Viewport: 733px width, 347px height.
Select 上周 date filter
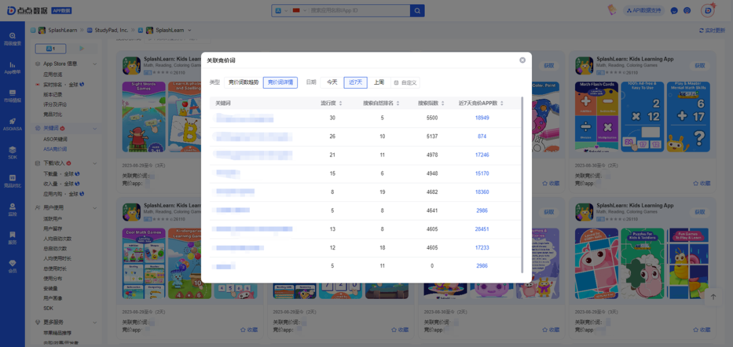(x=378, y=82)
